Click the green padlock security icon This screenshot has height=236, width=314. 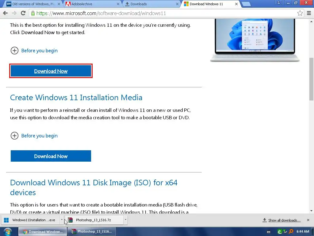33,13
